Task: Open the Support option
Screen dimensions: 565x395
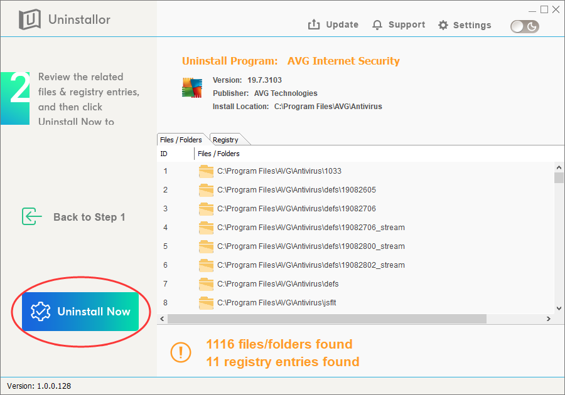Action: click(x=399, y=25)
